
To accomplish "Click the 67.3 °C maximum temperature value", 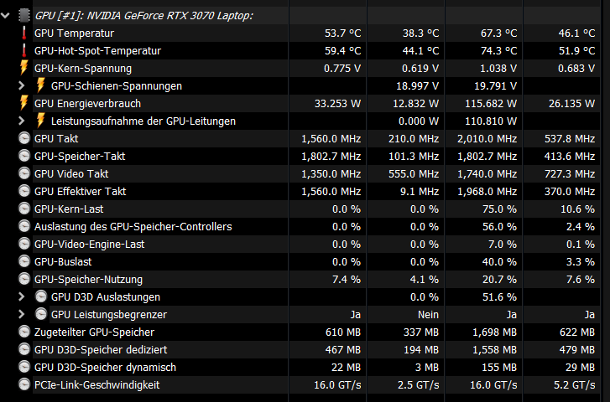I will pos(498,33).
